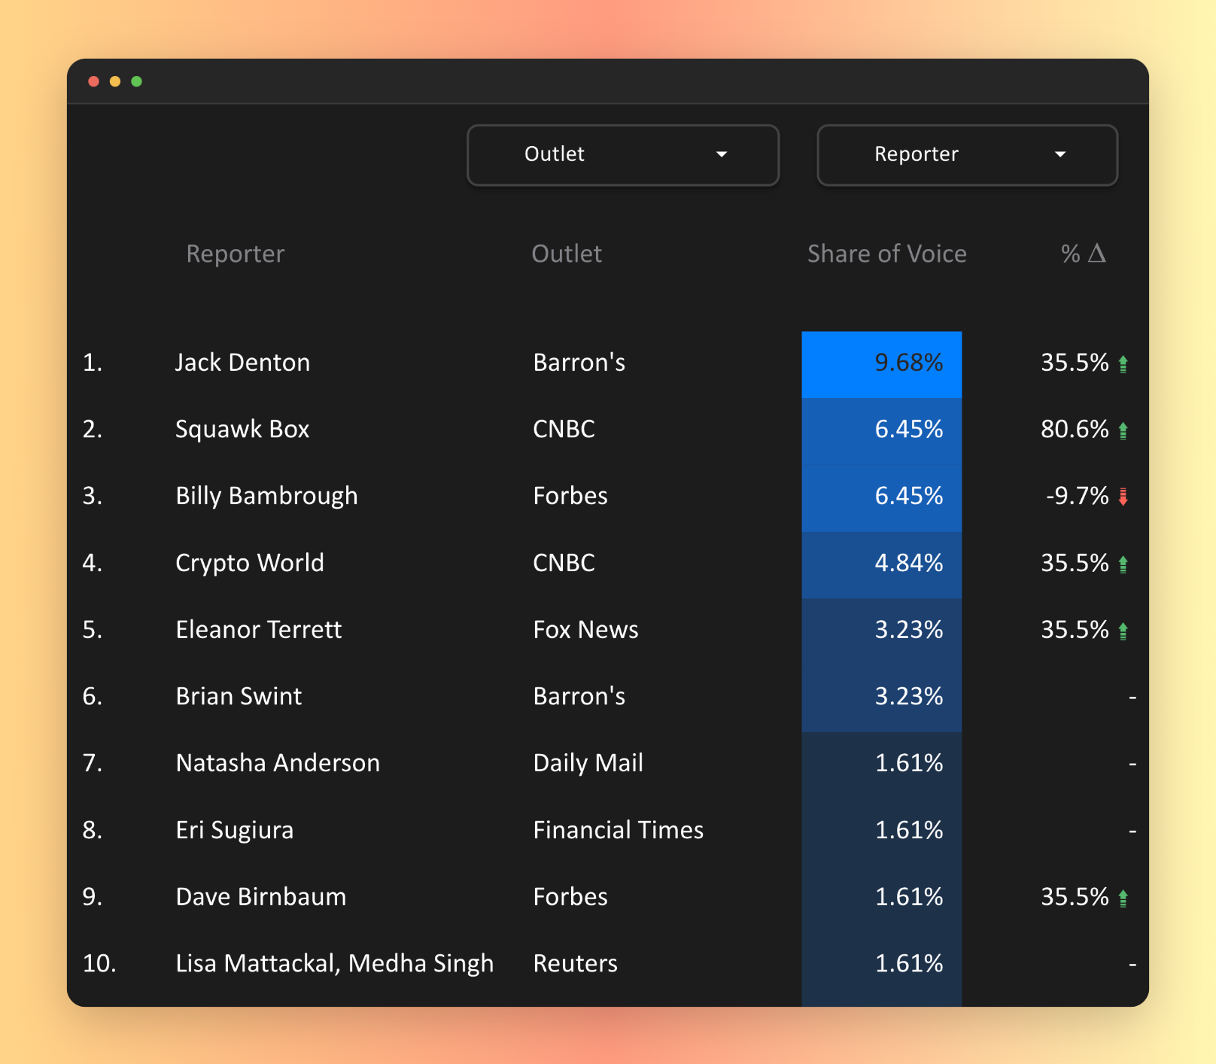This screenshot has width=1216, height=1064.
Task: Click the Outlet column header
Action: pos(567,254)
